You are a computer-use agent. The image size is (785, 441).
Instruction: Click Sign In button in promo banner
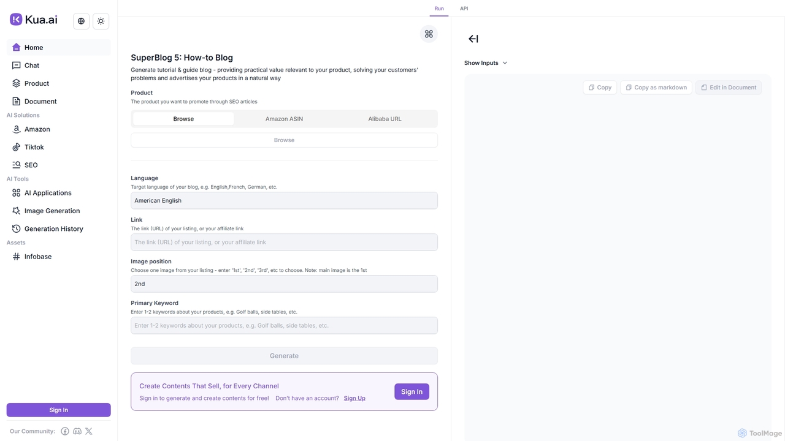point(412,392)
